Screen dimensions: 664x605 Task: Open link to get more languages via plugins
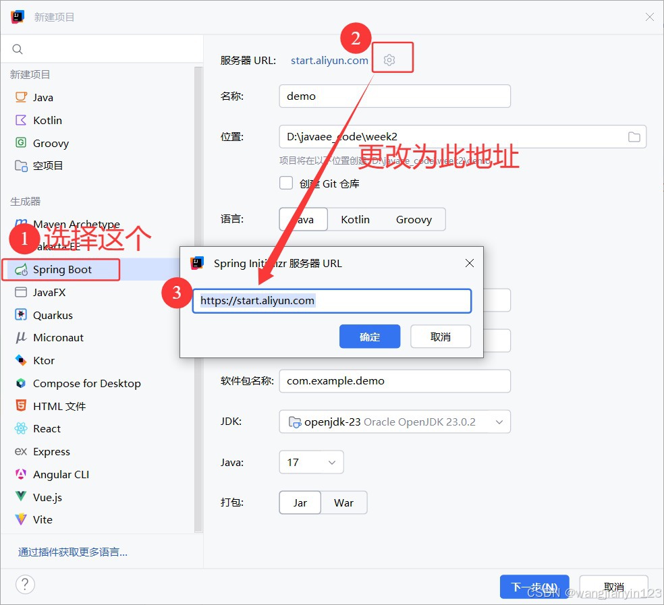point(72,552)
